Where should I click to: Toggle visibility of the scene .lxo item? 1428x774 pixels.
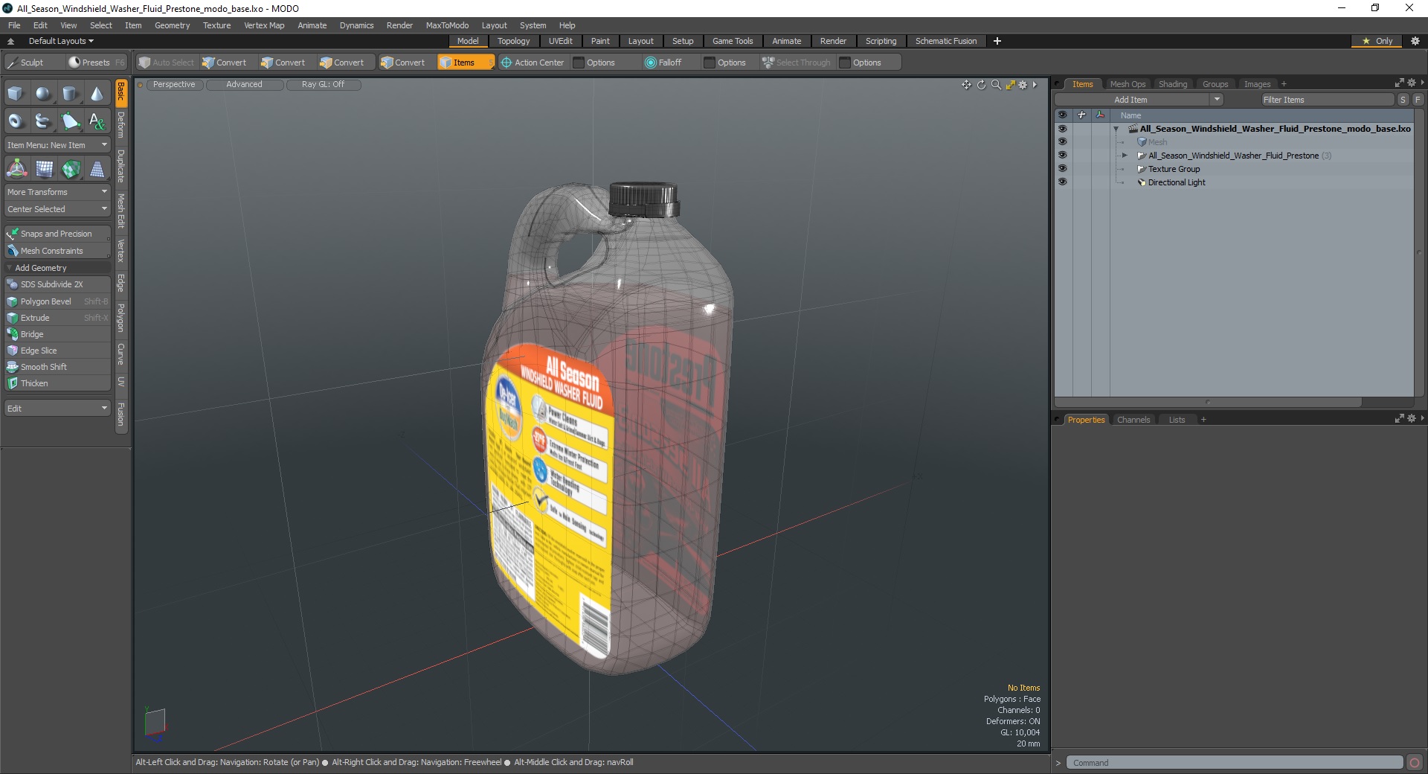click(x=1062, y=129)
